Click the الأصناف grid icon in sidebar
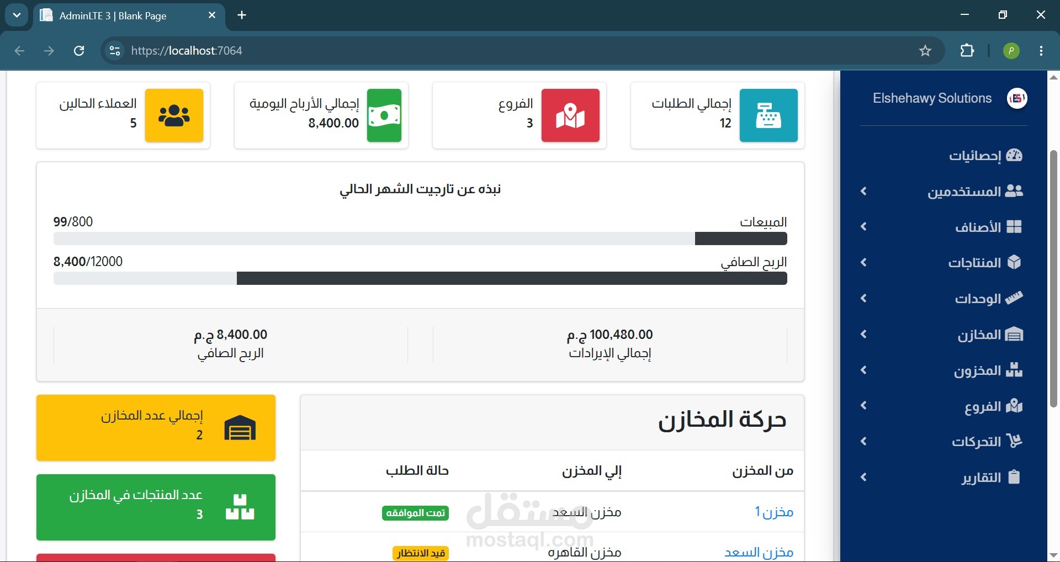 1014,227
